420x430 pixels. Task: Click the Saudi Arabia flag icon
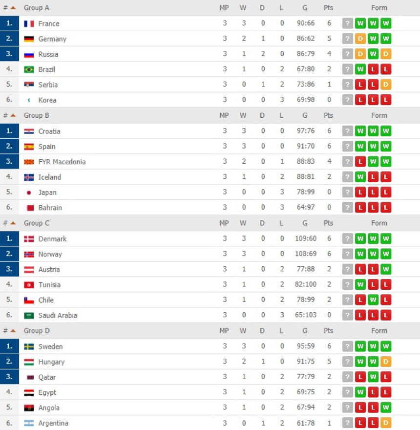[29, 316]
